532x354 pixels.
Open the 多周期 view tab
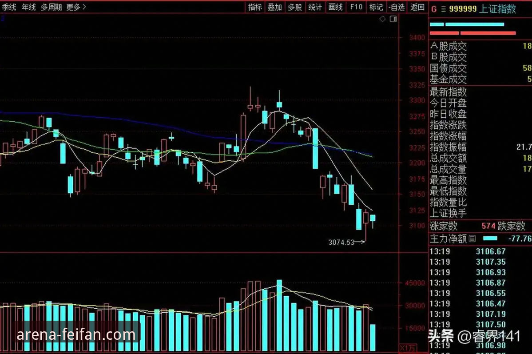[51, 7]
